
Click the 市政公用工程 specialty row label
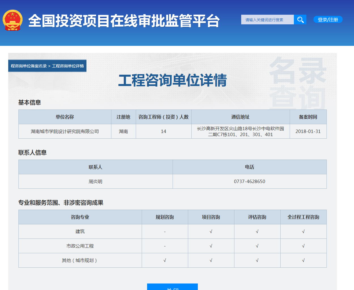80,246
